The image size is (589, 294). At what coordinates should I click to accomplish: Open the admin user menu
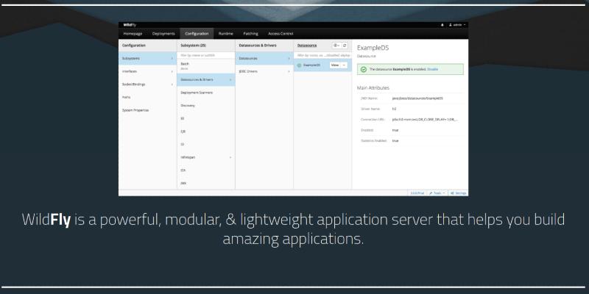[456, 24]
